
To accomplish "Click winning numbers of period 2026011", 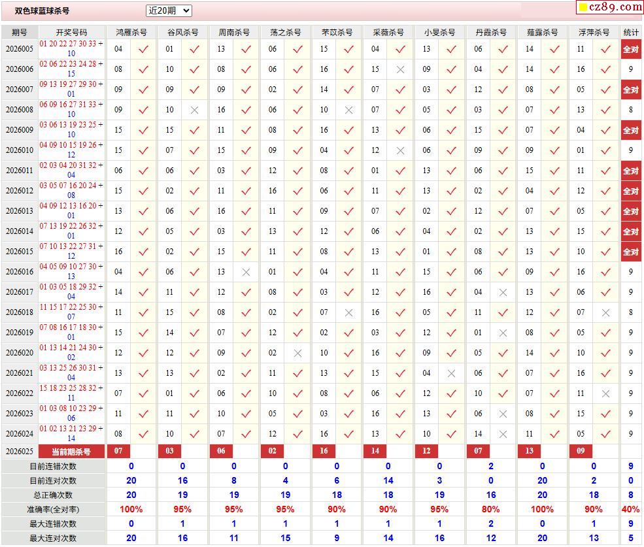I will (x=71, y=171).
